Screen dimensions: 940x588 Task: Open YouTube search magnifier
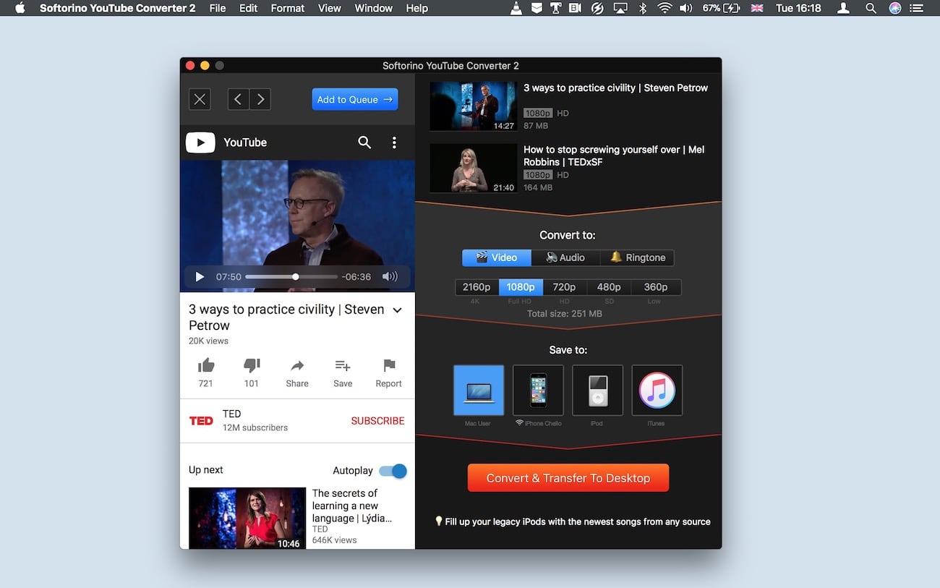[364, 142]
